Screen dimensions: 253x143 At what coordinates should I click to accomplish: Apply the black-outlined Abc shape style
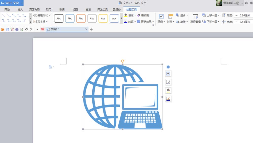[59, 19]
